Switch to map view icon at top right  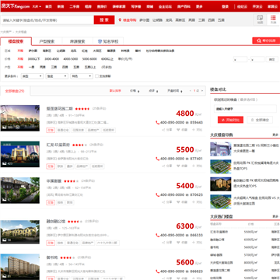click(260, 19)
